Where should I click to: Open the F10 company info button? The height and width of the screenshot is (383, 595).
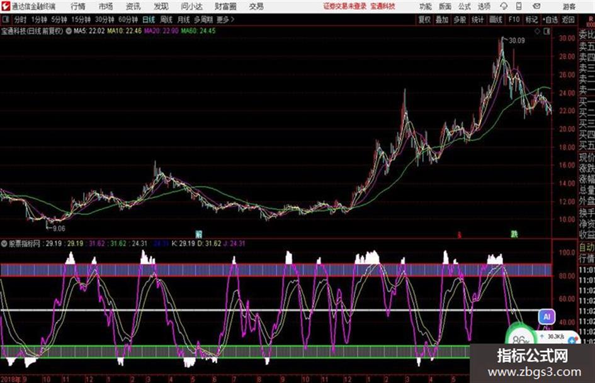(514, 19)
